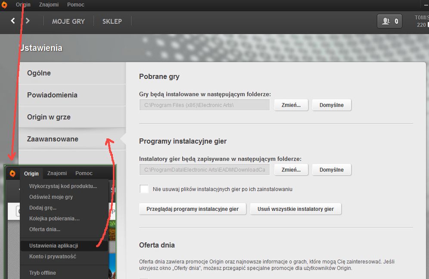The height and width of the screenshot is (279, 429).
Task: Choose Oferta dnia menu entry
Action: coord(64,229)
